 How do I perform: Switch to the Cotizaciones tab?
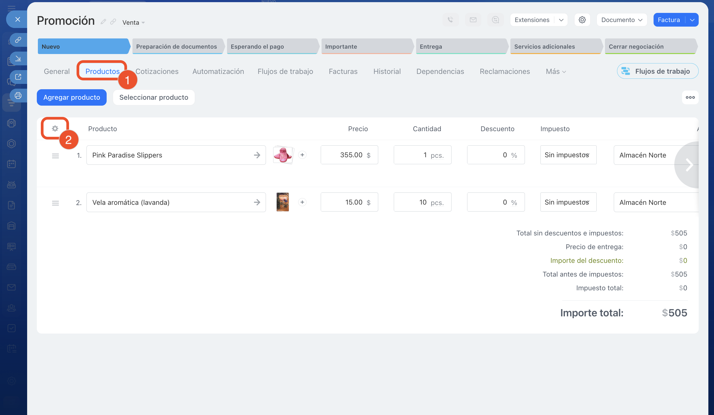[x=157, y=71]
